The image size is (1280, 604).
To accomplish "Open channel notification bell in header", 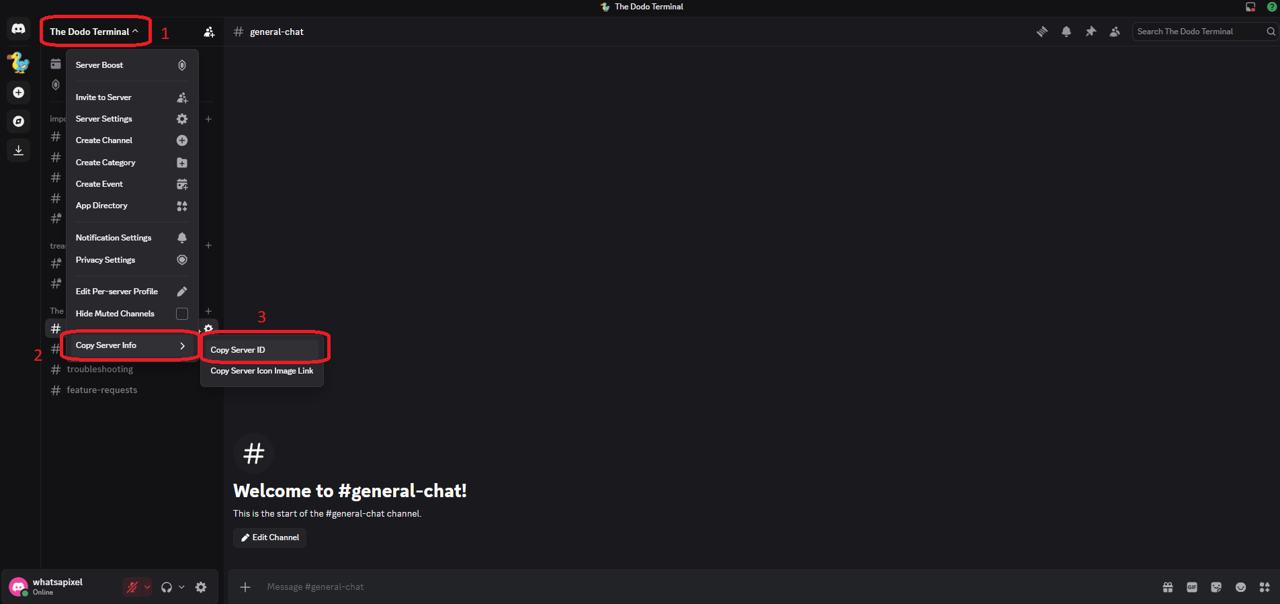I will point(1066,32).
